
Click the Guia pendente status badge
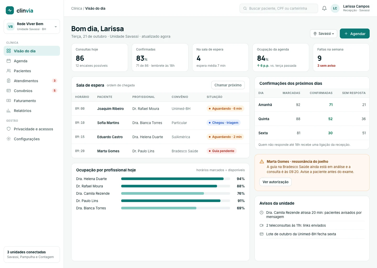221,151
